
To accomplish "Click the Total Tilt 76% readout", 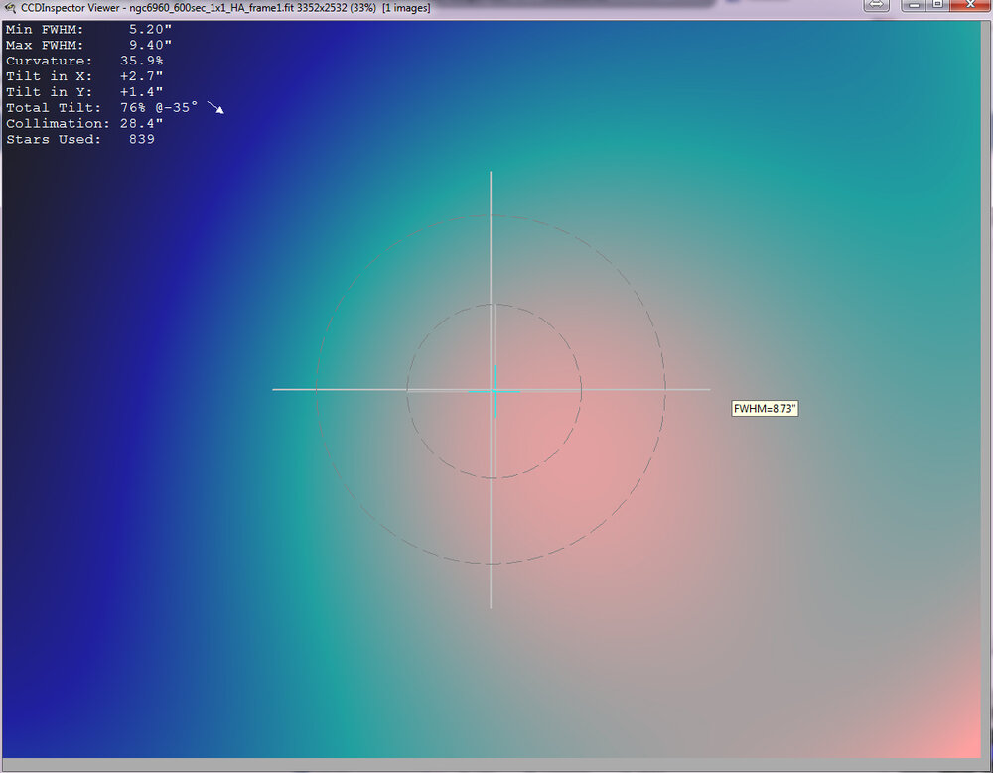I will (101, 107).
